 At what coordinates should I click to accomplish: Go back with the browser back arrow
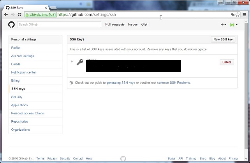(x=6, y=15)
